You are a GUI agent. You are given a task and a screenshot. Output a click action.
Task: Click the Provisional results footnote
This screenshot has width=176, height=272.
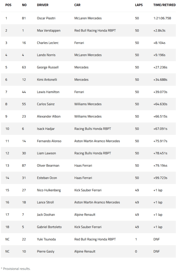coord(16,269)
